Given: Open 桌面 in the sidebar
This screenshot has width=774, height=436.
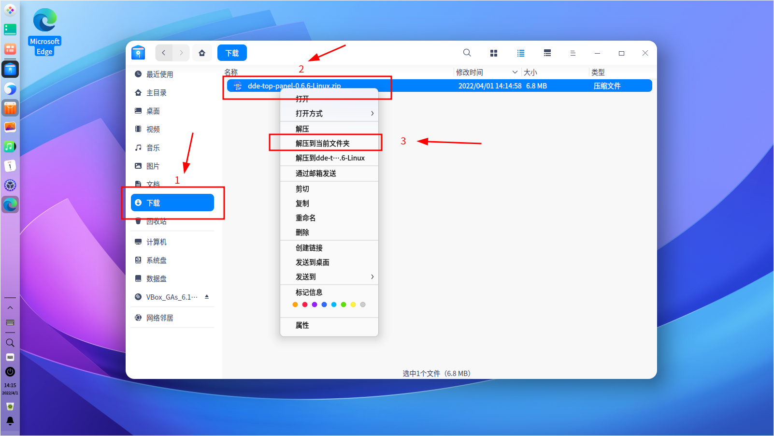Looking at the screenshot, I should [x=172, y=111].
